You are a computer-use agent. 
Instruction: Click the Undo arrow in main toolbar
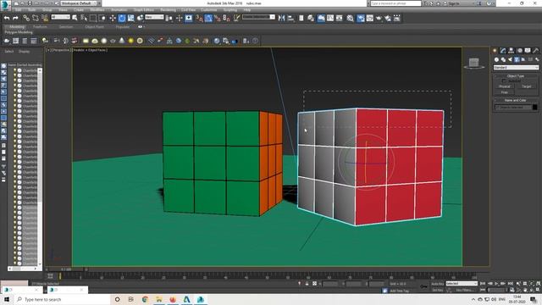7,18
